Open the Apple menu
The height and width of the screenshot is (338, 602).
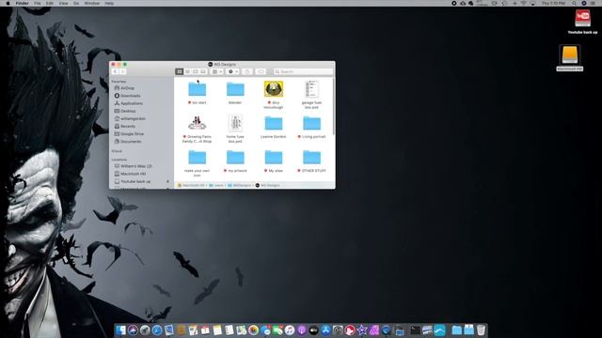8,3
